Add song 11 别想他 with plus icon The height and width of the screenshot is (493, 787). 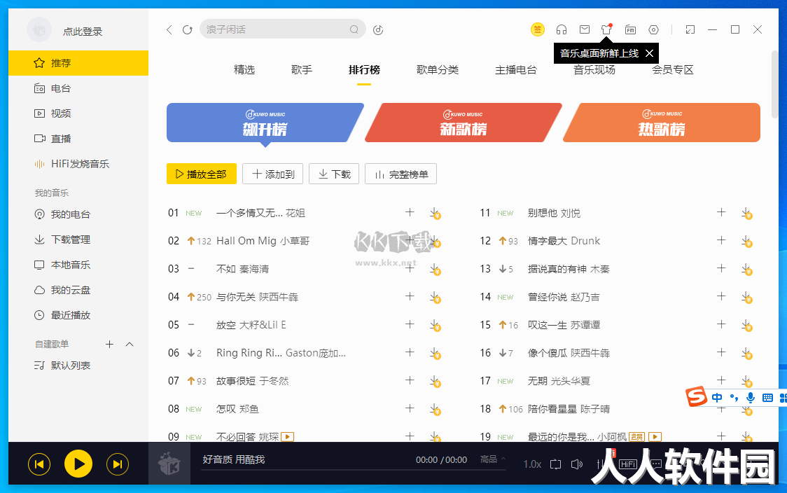point(721,212)
